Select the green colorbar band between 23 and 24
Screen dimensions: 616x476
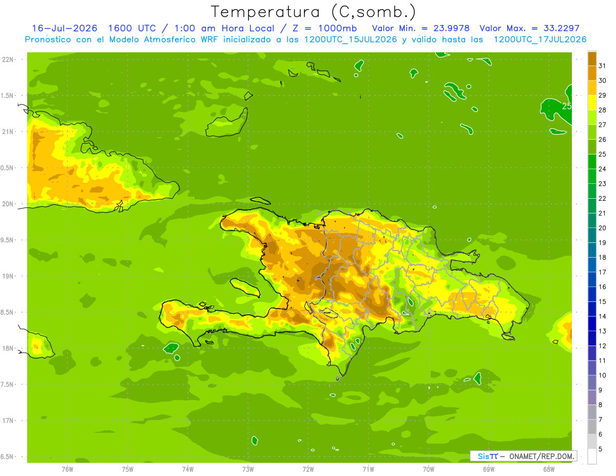[x=592, y=177]
